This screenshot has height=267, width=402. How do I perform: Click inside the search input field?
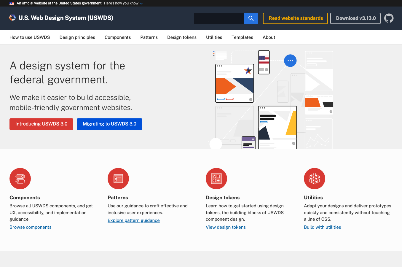point(219,18)
